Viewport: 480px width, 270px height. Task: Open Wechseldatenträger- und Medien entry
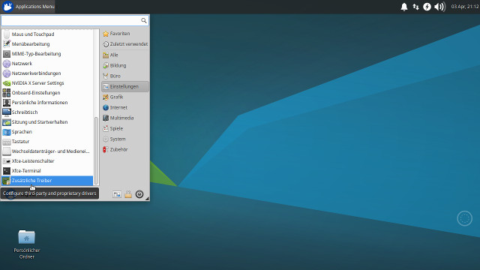tap(47, 151)
